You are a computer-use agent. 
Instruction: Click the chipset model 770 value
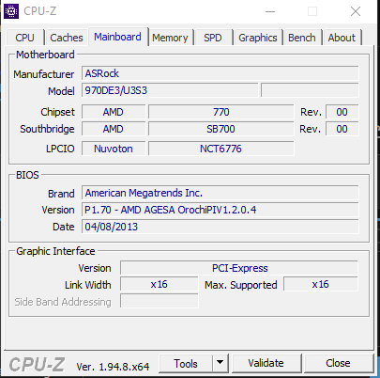click(x=221, y=112)
